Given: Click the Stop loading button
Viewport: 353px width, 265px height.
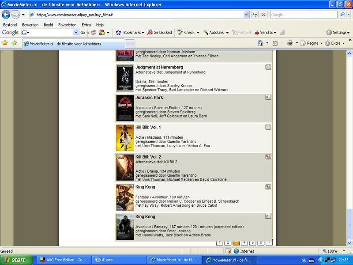Looking at the screenshot, I should (x=263, y=15).
